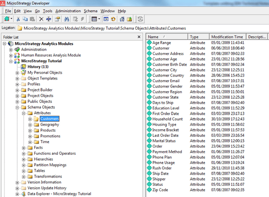Open the Properties icon in toolbar
The height and width of the screenshot is (197, 269).
pyautogui.click(x=57, y=19)
